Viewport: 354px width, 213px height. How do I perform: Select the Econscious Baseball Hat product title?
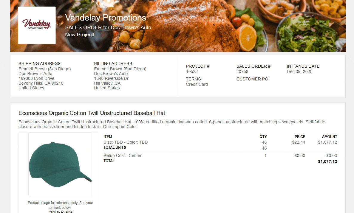(x=92, y=113)
